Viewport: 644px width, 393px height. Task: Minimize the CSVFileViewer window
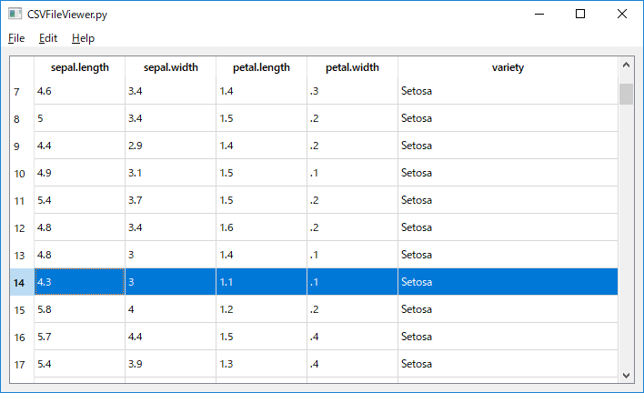(539, 14)
